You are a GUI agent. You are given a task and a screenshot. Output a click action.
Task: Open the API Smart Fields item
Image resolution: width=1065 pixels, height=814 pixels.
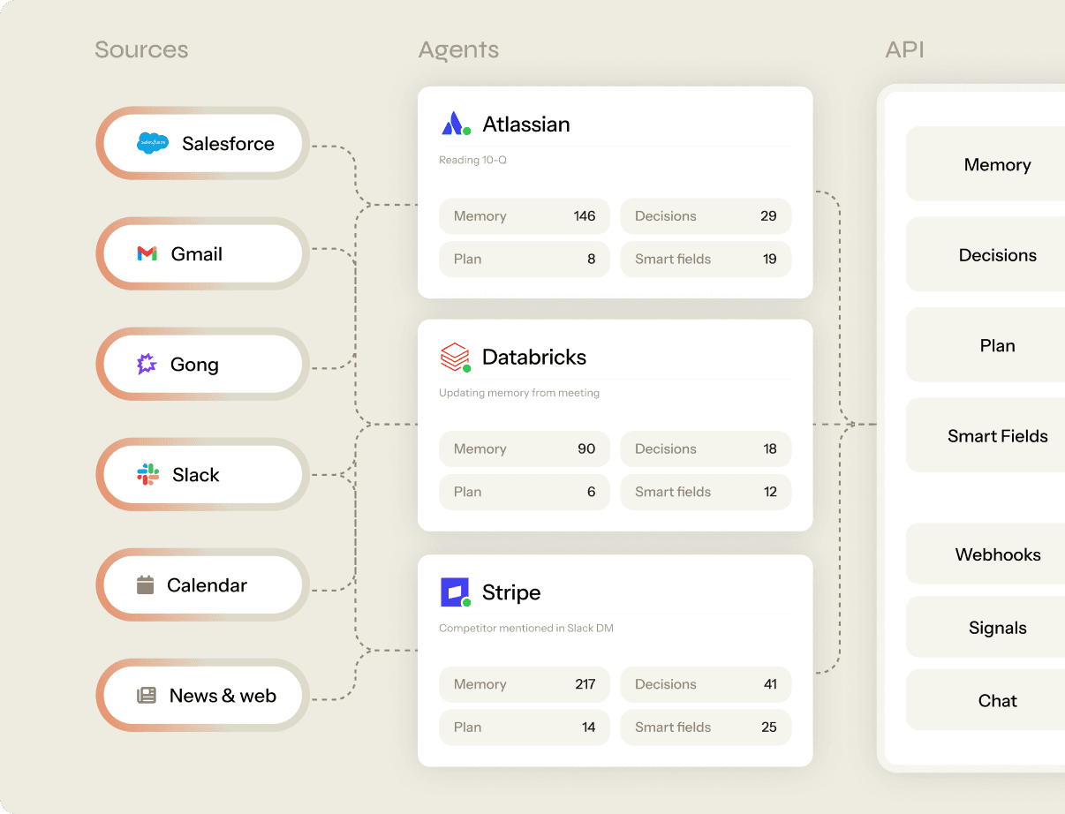point(986,435)
